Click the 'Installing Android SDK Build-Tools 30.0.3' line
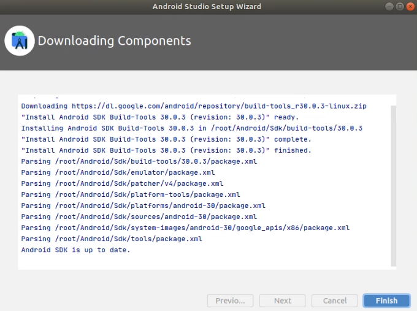417x311 pixels. [x=192, y=128]
